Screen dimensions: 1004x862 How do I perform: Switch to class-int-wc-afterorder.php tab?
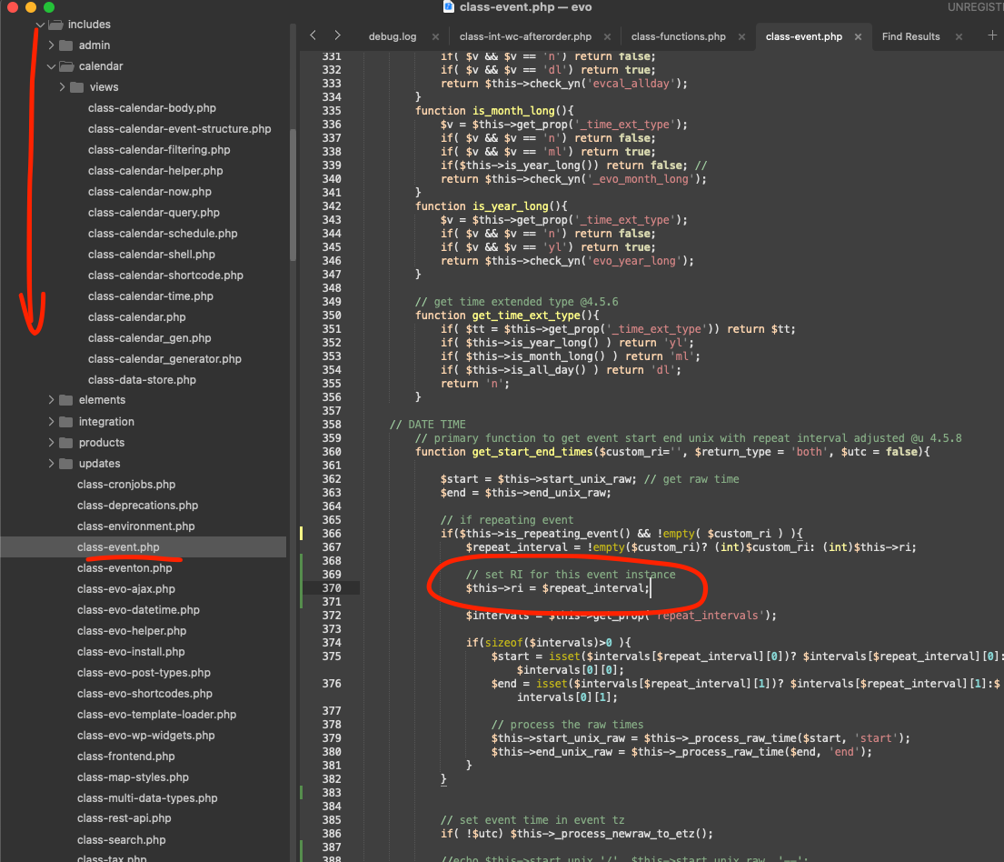(526, 36)
